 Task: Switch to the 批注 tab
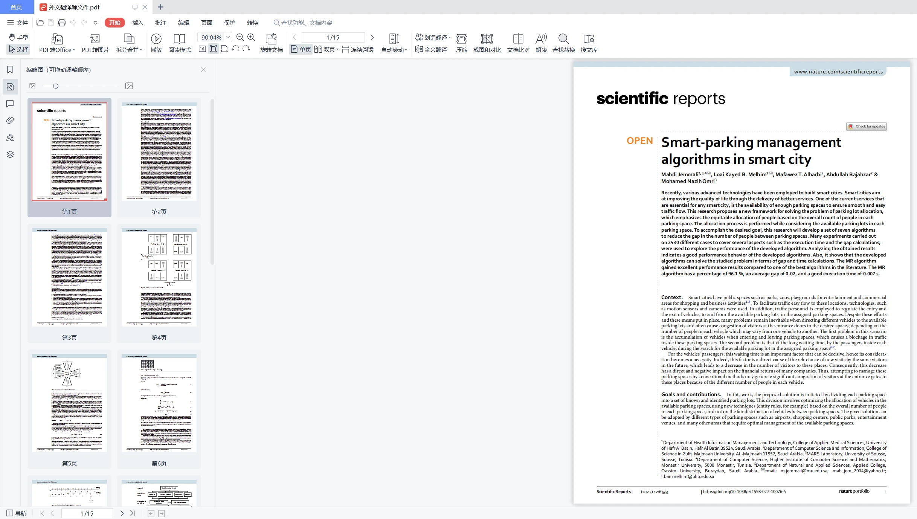160,23
